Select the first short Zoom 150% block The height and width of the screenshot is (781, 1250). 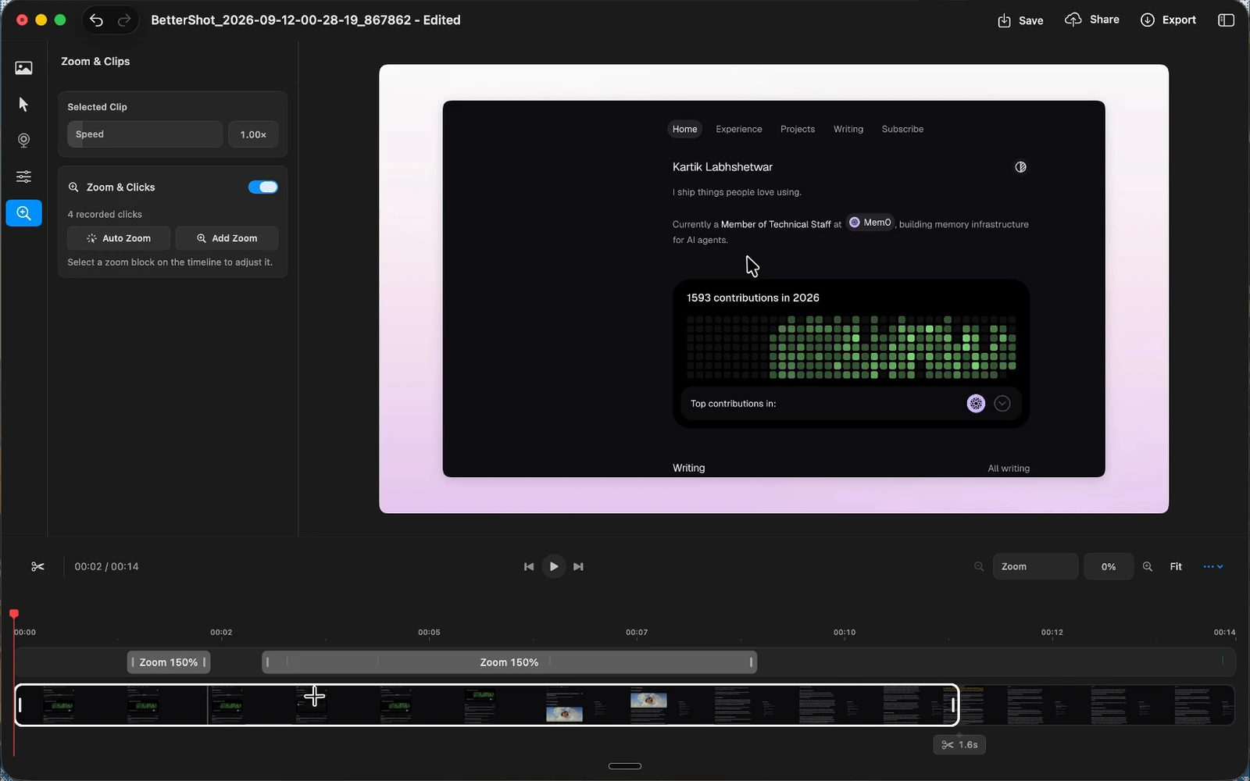(169, 662)
